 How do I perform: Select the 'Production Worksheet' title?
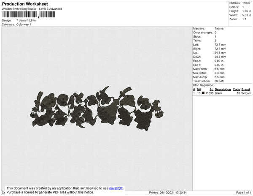point(25,4)
